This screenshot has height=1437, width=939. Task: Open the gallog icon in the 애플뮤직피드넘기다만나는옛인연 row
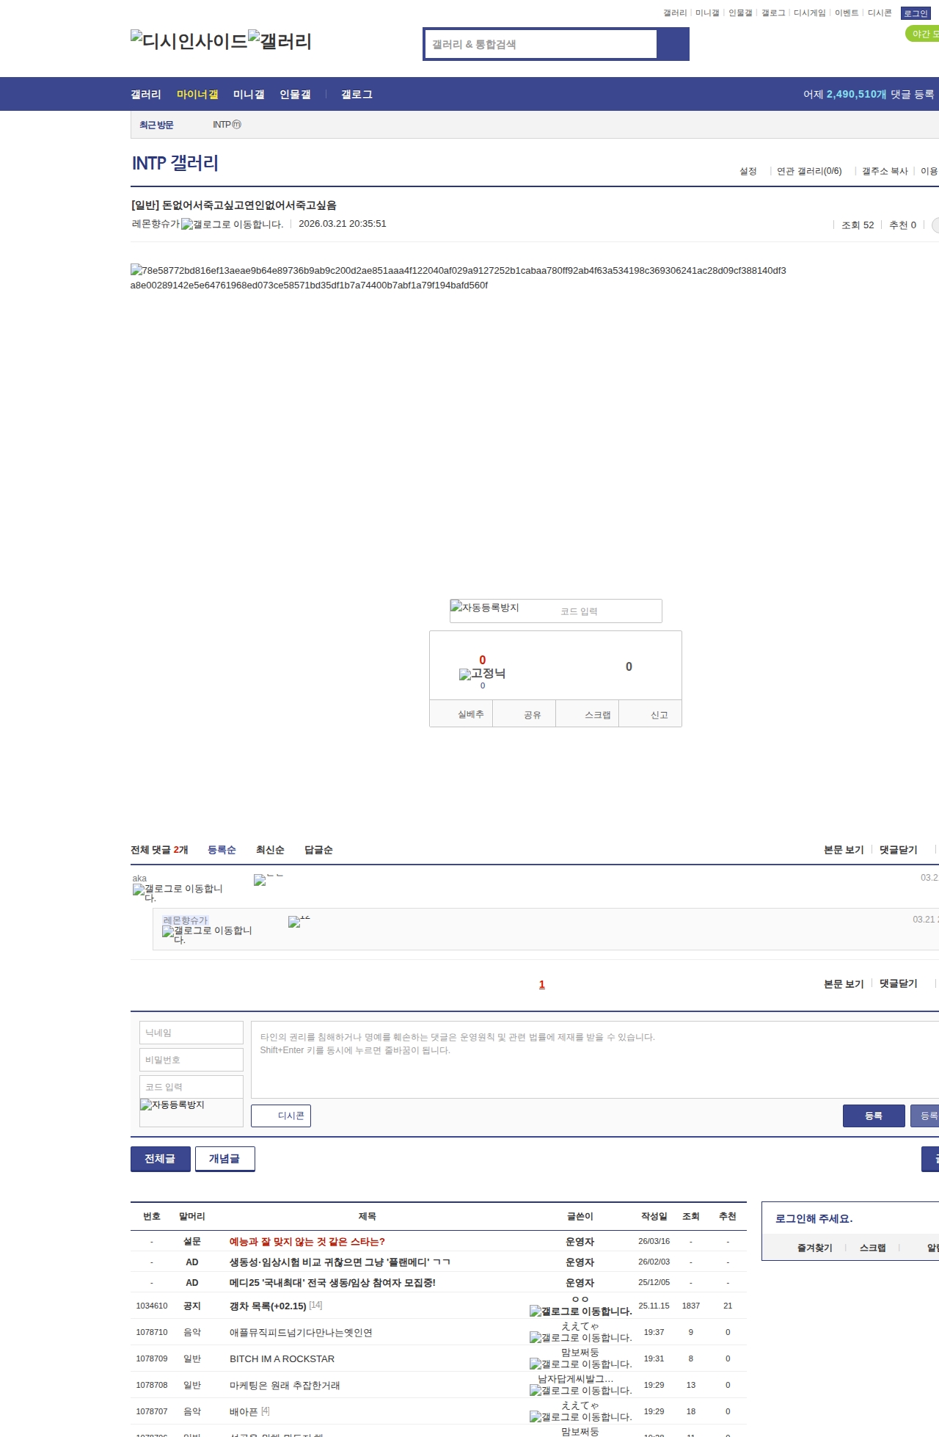[581, 1338]
